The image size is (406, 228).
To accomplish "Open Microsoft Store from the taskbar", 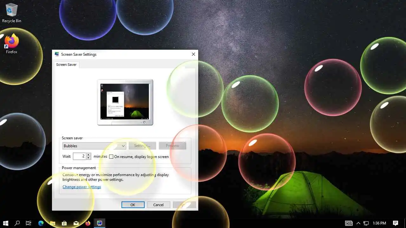I will 64,223.
